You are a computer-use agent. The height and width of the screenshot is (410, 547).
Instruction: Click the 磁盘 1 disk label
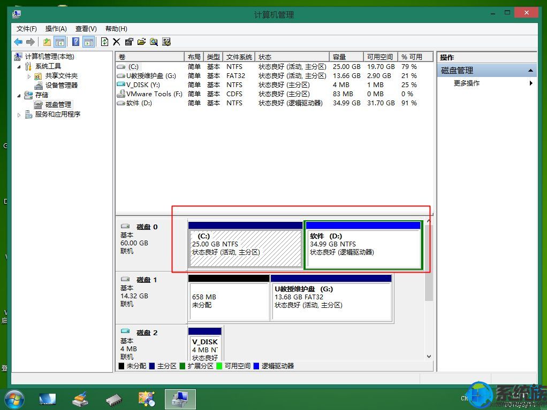coord(147,280)
